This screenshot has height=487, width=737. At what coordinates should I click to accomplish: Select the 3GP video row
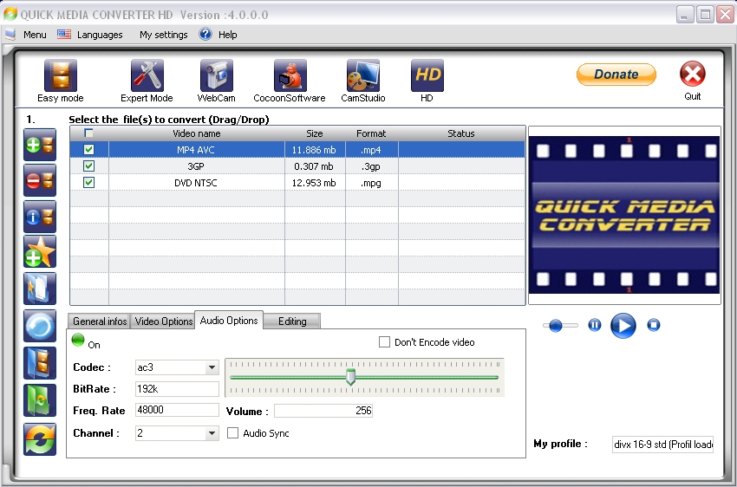click(x=297, y=166)
